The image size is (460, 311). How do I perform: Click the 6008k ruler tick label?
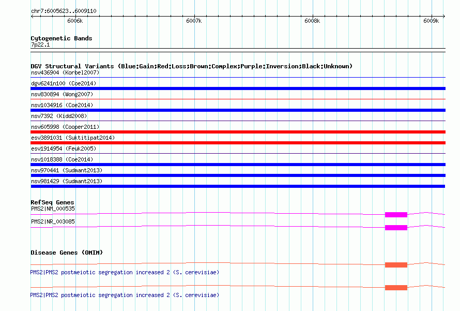312,21
